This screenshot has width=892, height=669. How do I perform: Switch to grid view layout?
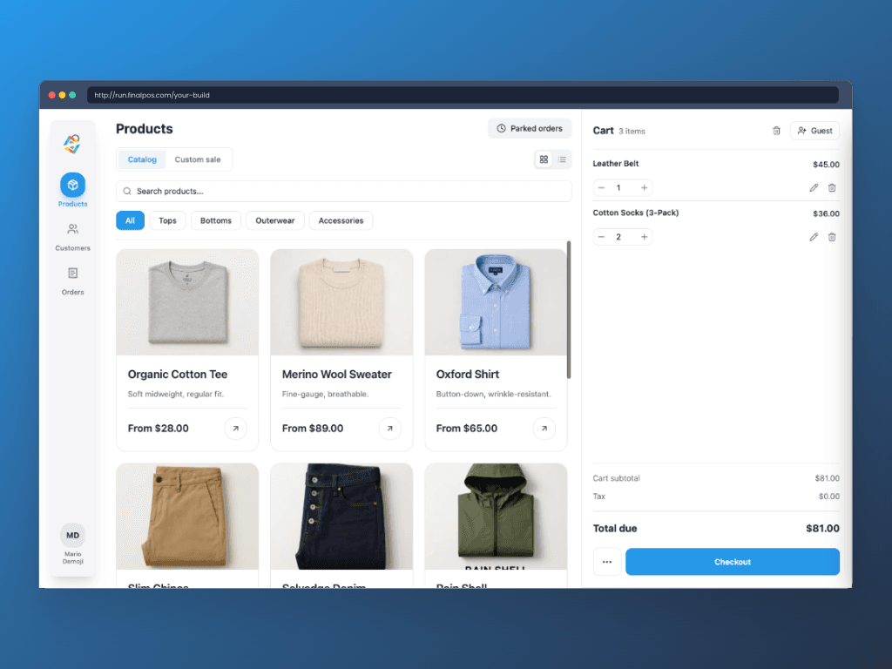(x=544, y=160)
